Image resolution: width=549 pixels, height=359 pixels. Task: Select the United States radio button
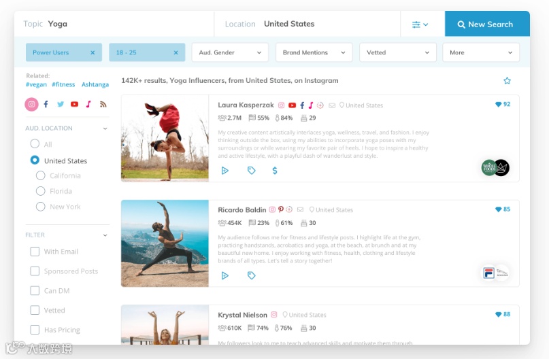35,160
